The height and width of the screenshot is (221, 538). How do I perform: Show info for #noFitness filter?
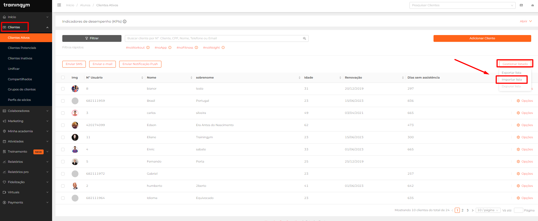click(196, 47)
